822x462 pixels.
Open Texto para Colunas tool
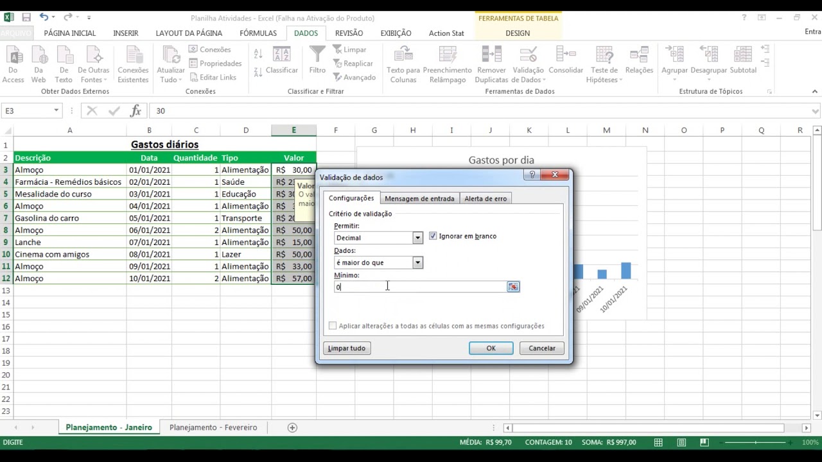(403, 55)
